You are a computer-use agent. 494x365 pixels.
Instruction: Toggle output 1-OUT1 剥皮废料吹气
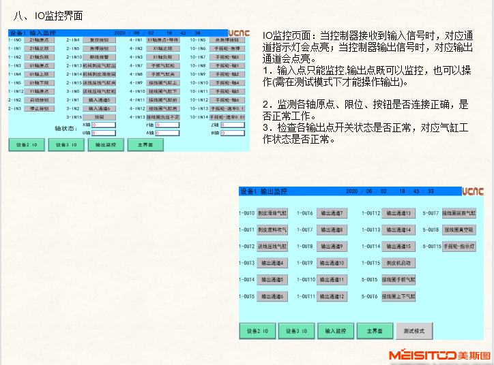(x=272, y=229)
